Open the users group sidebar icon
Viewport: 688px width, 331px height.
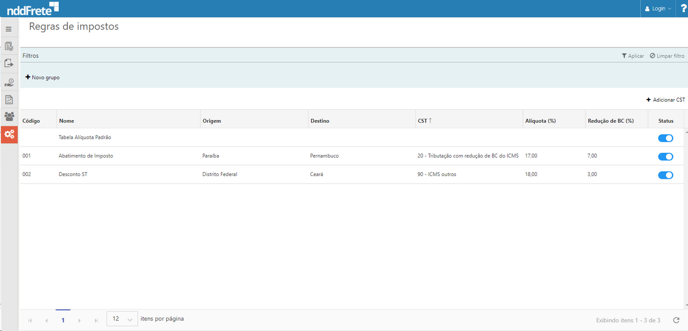[x=9, y=116]
